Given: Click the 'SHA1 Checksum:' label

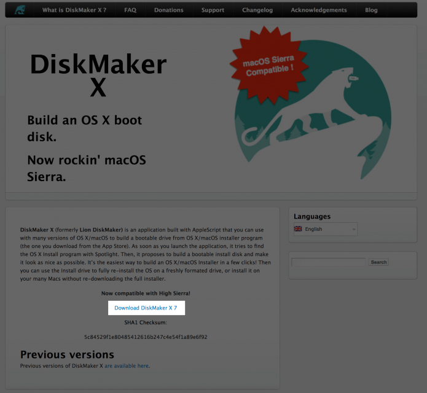Looking at the screenshot, I should coord(146,322).
